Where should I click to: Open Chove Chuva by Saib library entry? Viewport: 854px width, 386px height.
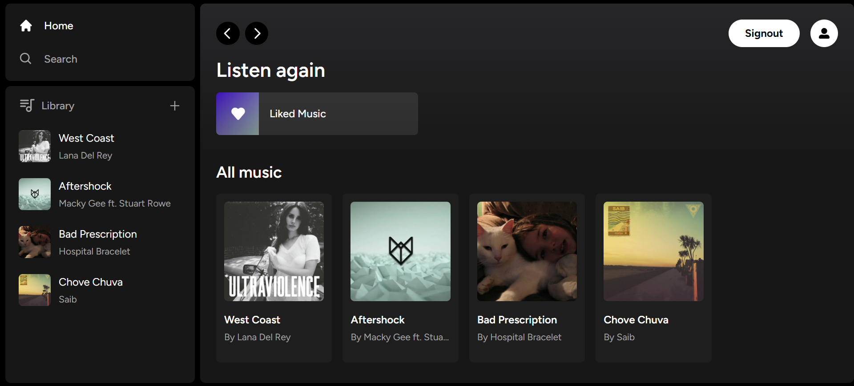click(x=100, y=290)
